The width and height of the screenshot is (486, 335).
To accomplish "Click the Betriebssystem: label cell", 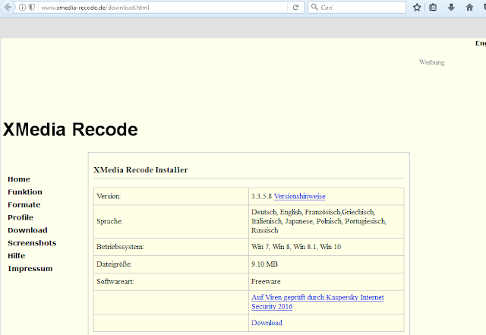I will 171,247.
